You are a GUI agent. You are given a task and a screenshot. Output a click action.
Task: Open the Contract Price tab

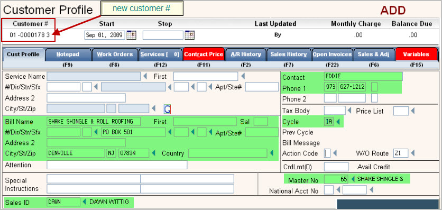click(204, 54)
